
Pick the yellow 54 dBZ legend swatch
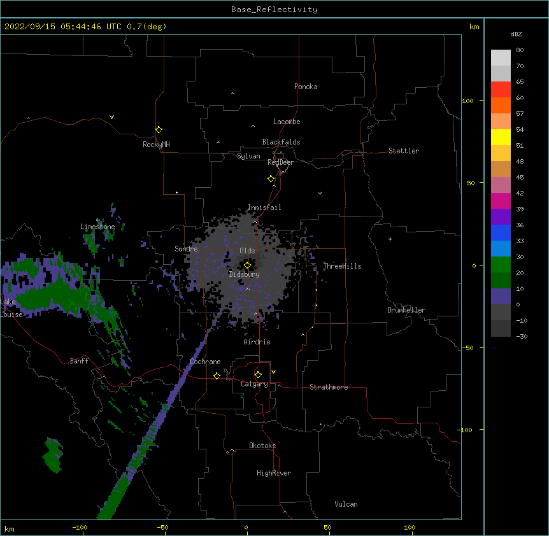tap(501, 137)
